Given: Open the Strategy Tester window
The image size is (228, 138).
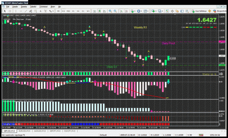Looking at the screenshot, I should [187, 11].
